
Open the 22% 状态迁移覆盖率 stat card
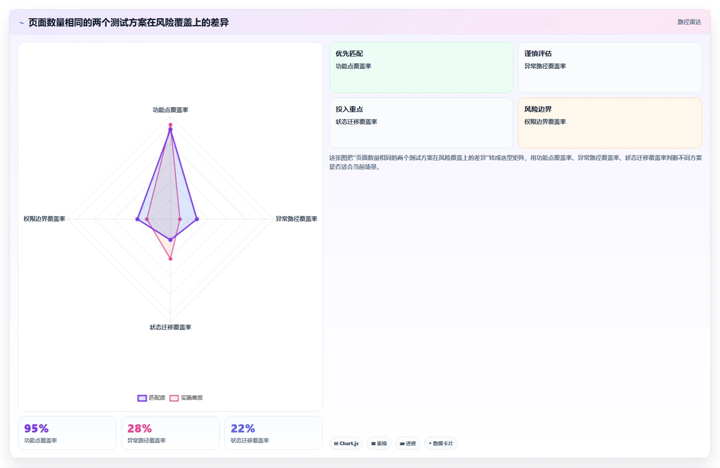274,433
